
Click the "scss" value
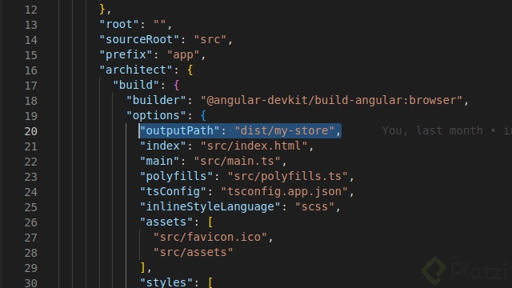(x=314, y=206)
